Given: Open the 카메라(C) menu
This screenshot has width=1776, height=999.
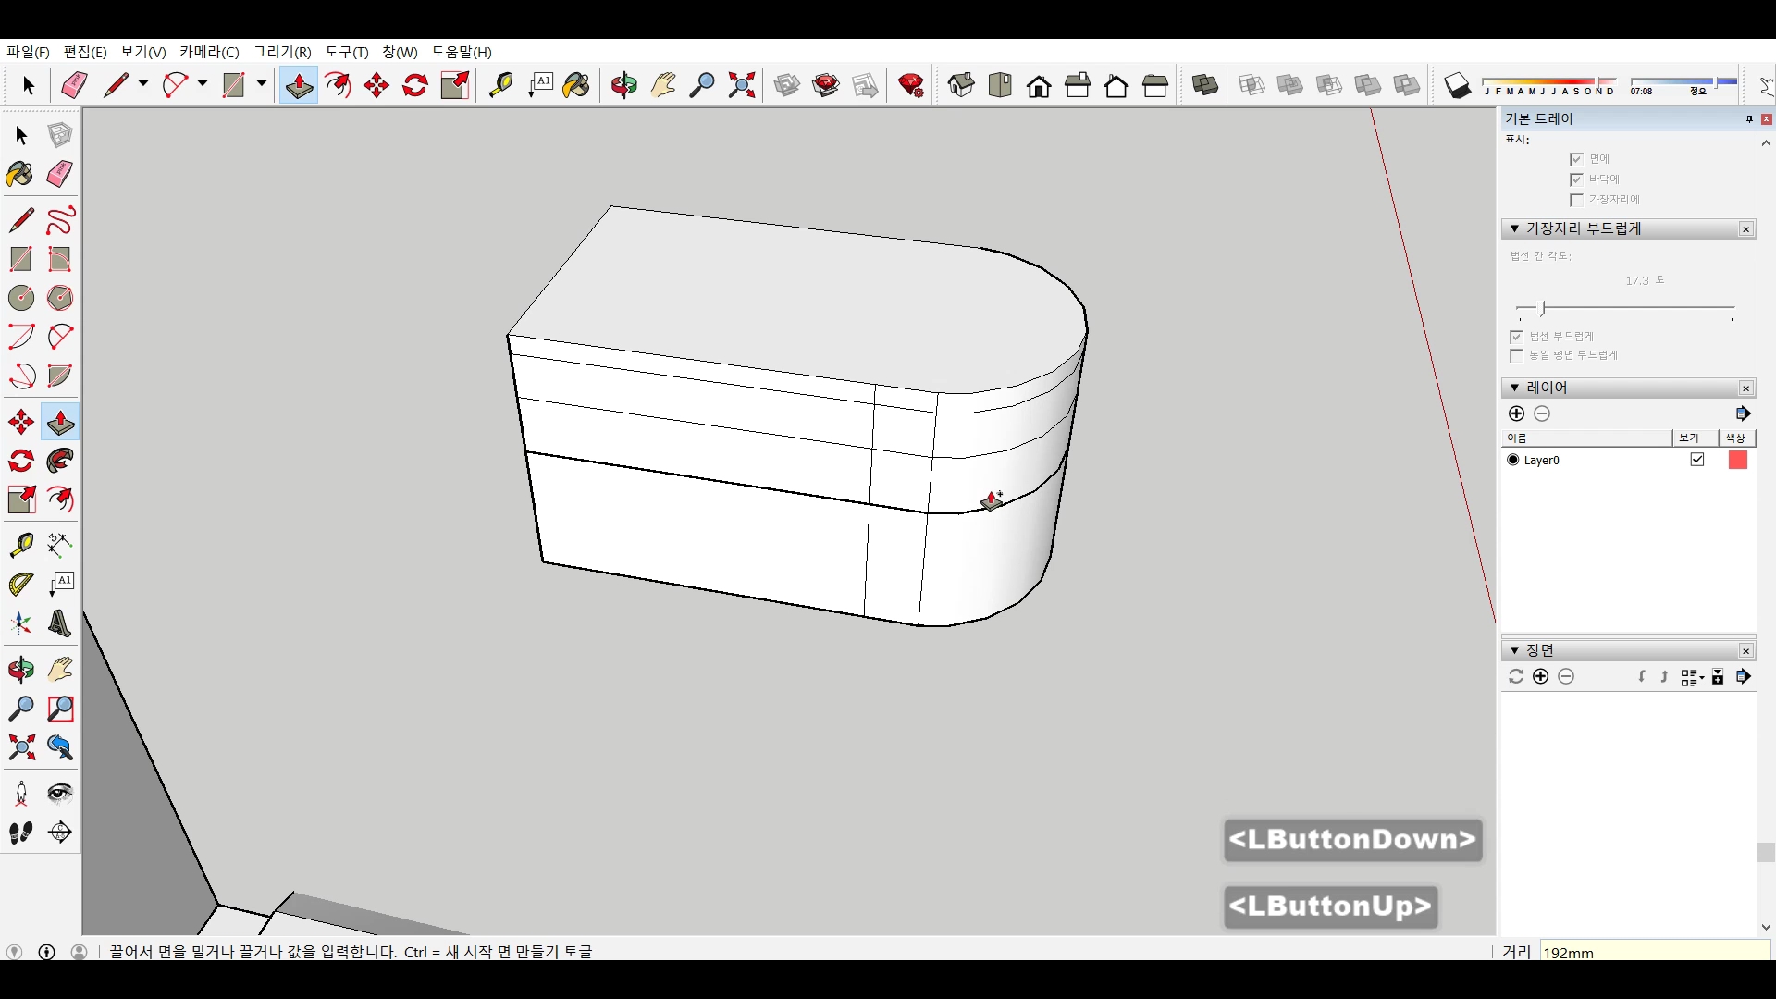Looking at the screenshot, I should pos(209,52).
